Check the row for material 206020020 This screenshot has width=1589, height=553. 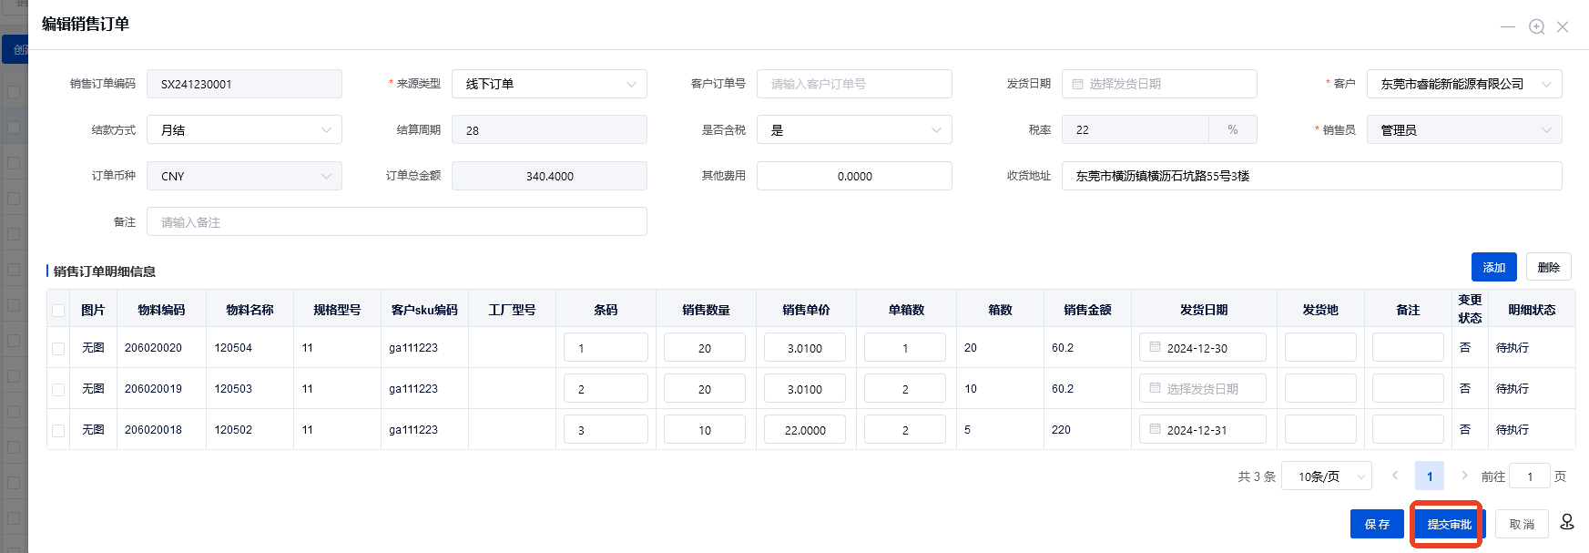click(x=58, y=348)
